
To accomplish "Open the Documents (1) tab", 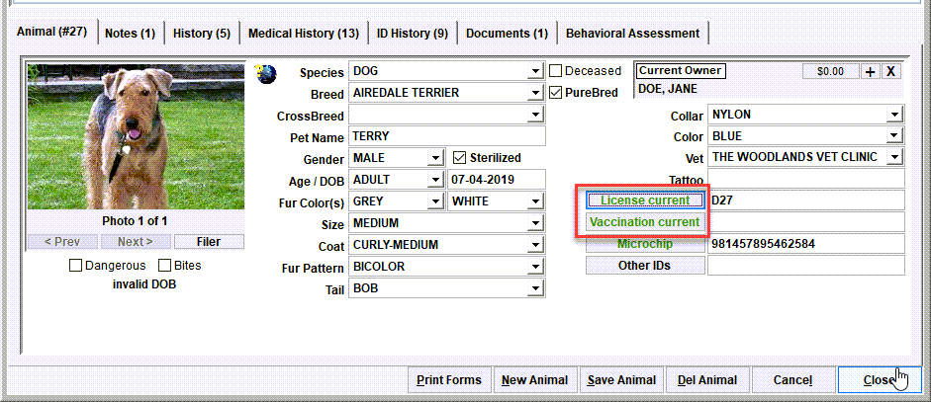I will click(507, 34).
